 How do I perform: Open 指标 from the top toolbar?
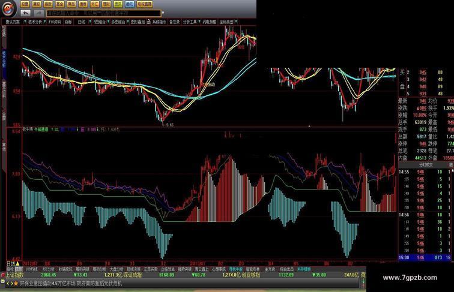(68, 22)
